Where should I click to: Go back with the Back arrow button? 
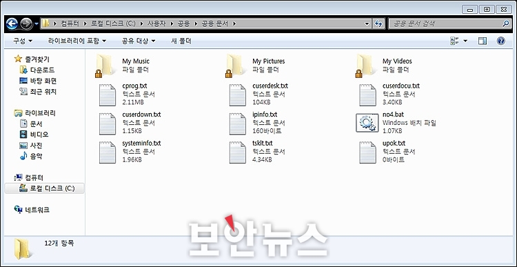coord(12,23)
